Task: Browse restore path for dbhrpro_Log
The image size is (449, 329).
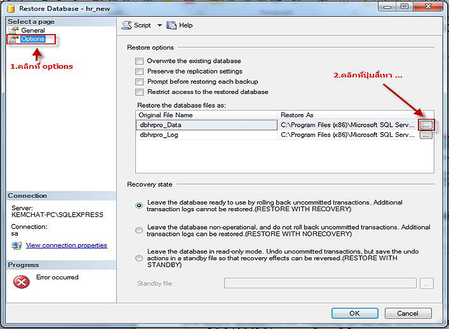Action: click(426, 135)
